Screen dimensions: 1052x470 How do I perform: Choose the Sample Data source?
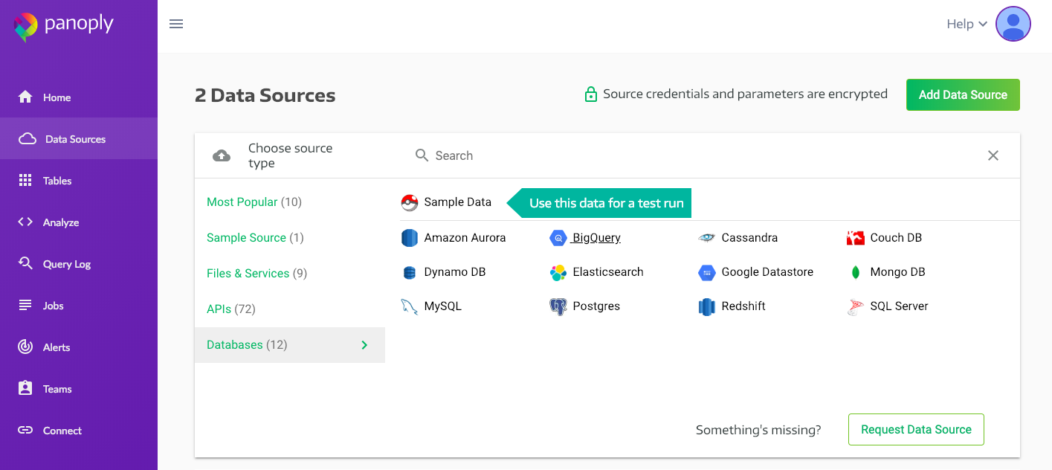[446, 202]
